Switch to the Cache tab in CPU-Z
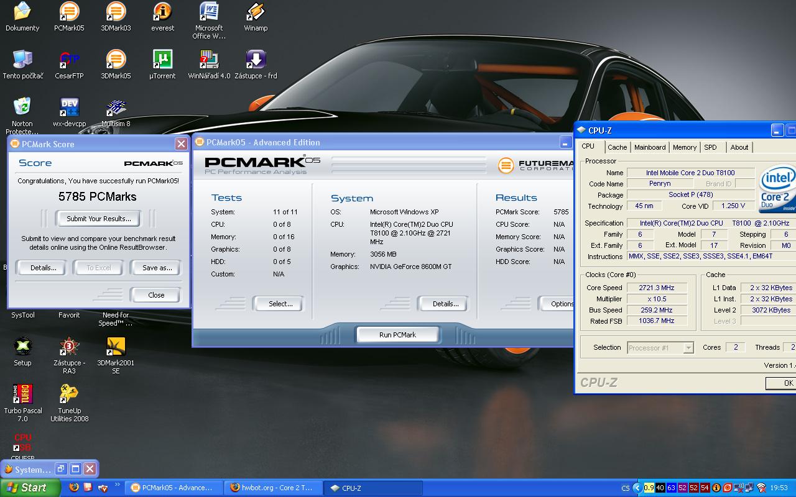Viewport: 796px width, 497px height. pyautogui.click(x=617, y=147)
